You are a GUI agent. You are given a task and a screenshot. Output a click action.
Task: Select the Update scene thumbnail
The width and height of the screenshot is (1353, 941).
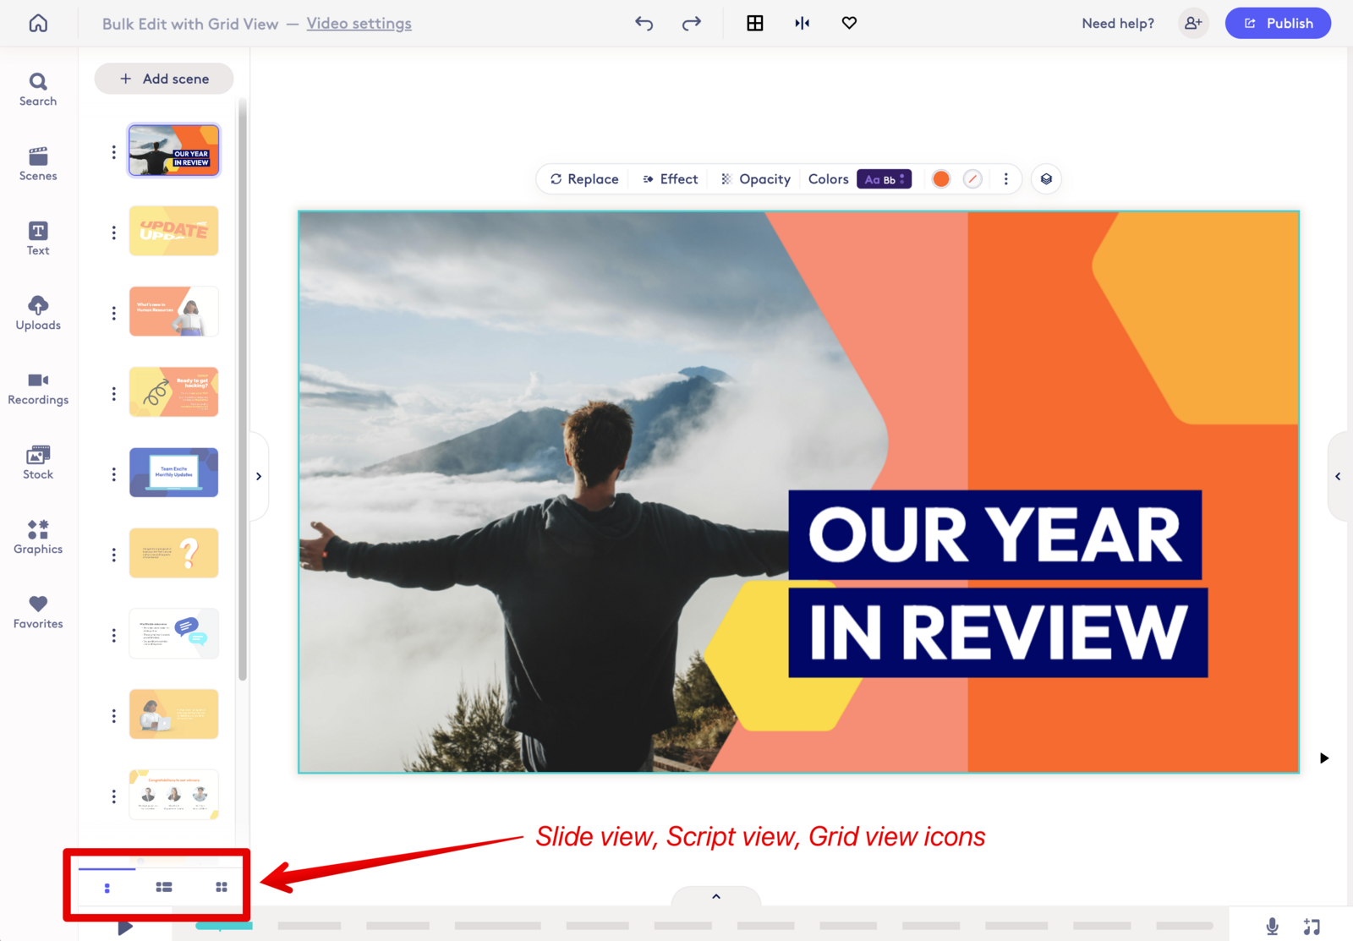tap(174, 231)
